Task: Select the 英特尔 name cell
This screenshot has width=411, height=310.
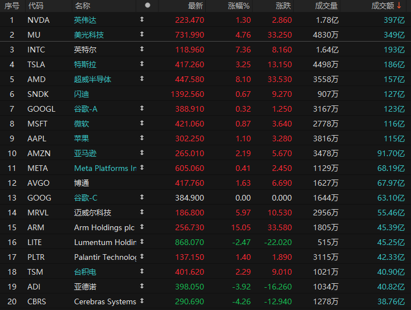Action: [85, 50]
